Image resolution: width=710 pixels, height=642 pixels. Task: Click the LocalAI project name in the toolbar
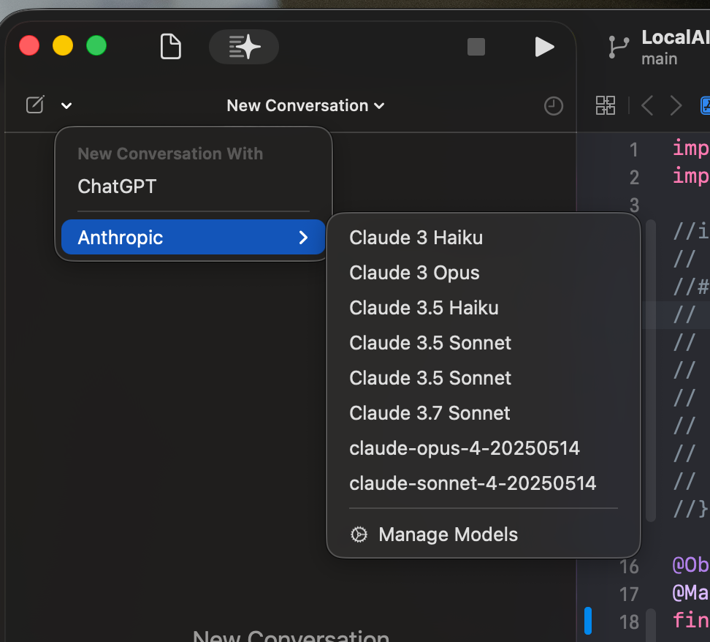[x=675, y=37]
